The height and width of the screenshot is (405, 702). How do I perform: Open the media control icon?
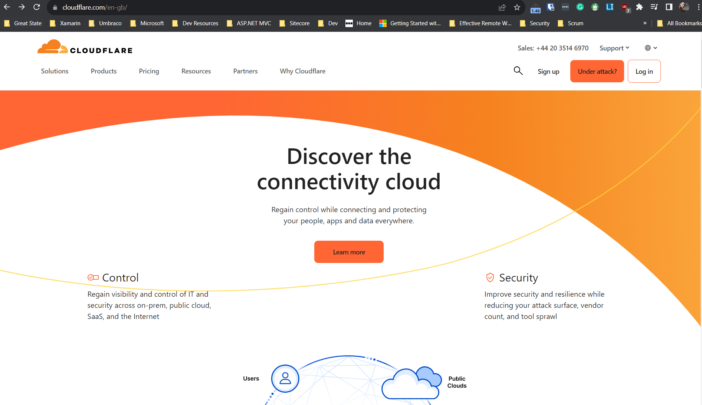coord(654,7)
